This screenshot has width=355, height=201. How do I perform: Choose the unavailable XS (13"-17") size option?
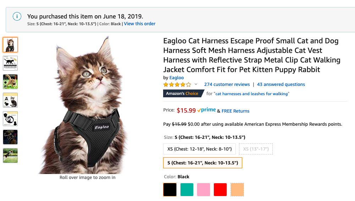pyautogui.click(x=256, y=149)
